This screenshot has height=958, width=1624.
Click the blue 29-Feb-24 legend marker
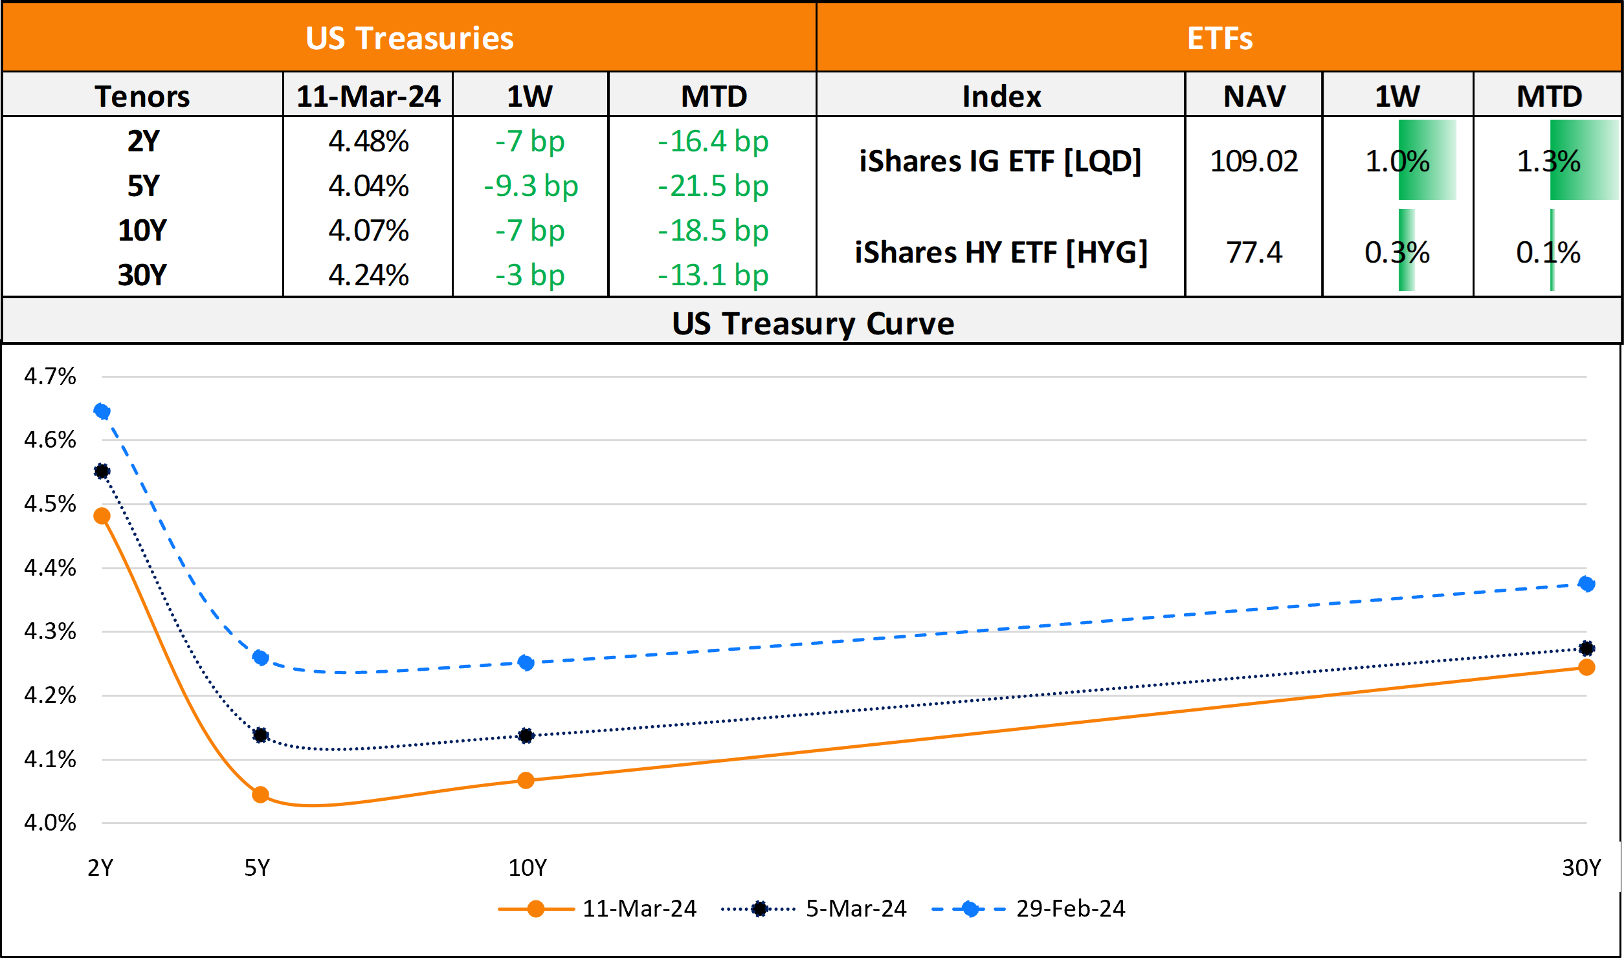point(970,909)
